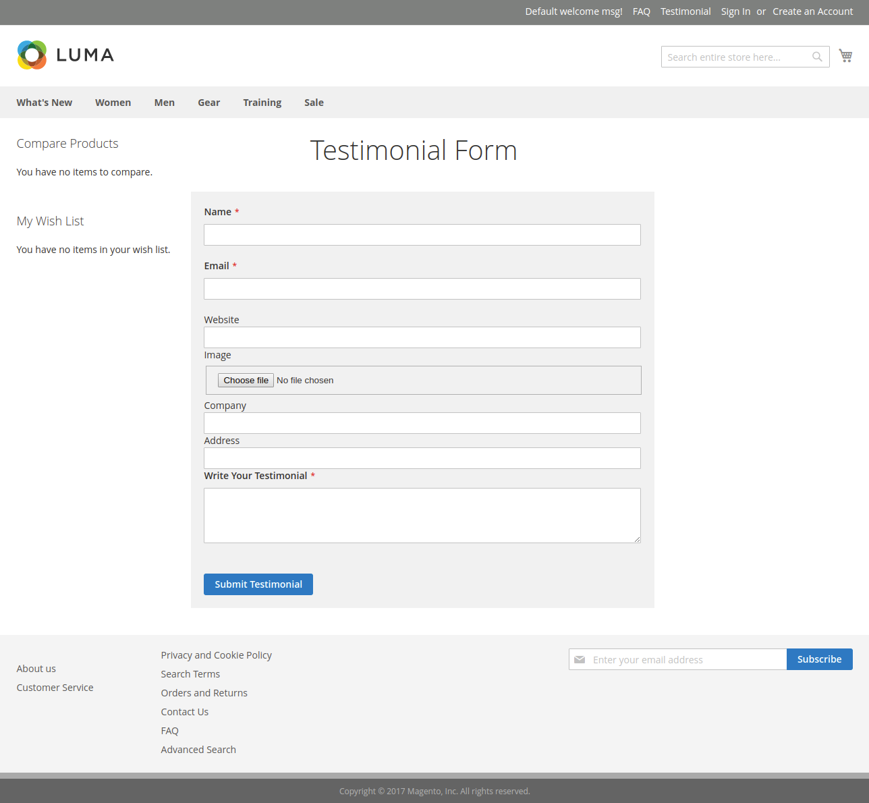Select the Sale menu item
The width and height of the screenshot is (869, 803).
(x=314, y=103)
